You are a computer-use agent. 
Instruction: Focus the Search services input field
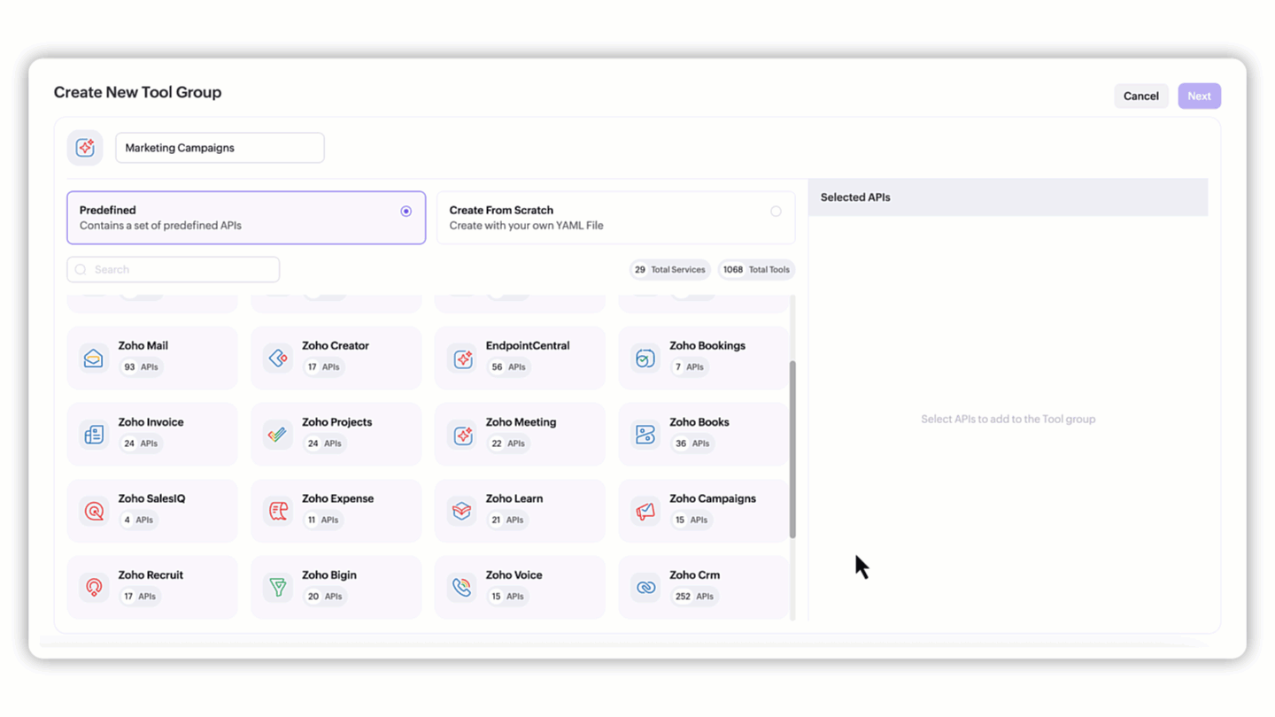(174, 269)
